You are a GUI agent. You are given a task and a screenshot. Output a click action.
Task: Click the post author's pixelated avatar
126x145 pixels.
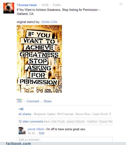coord(9,8)
